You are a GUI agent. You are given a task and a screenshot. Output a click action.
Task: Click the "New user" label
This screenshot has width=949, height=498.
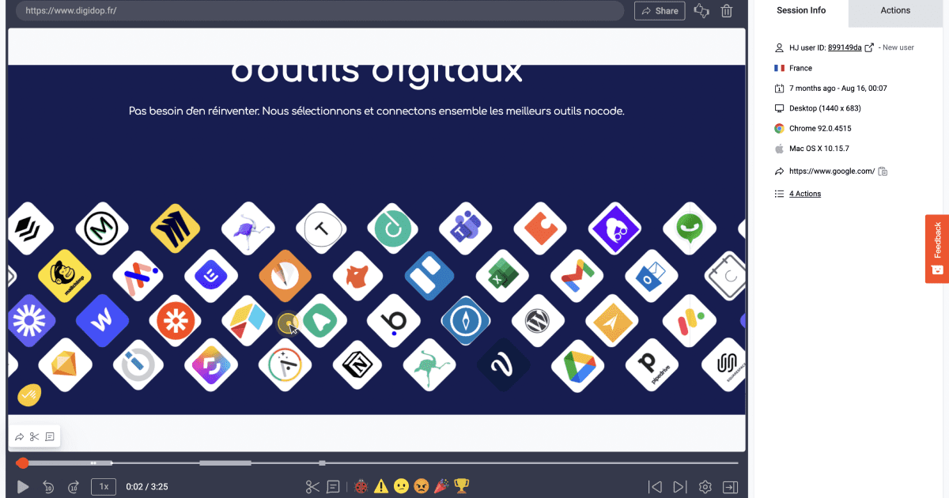pyautogui.click(x=898, y=47)
